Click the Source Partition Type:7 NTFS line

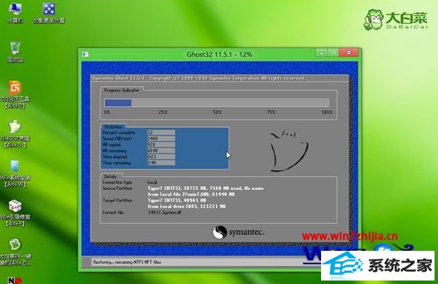(x=206, y=189)
